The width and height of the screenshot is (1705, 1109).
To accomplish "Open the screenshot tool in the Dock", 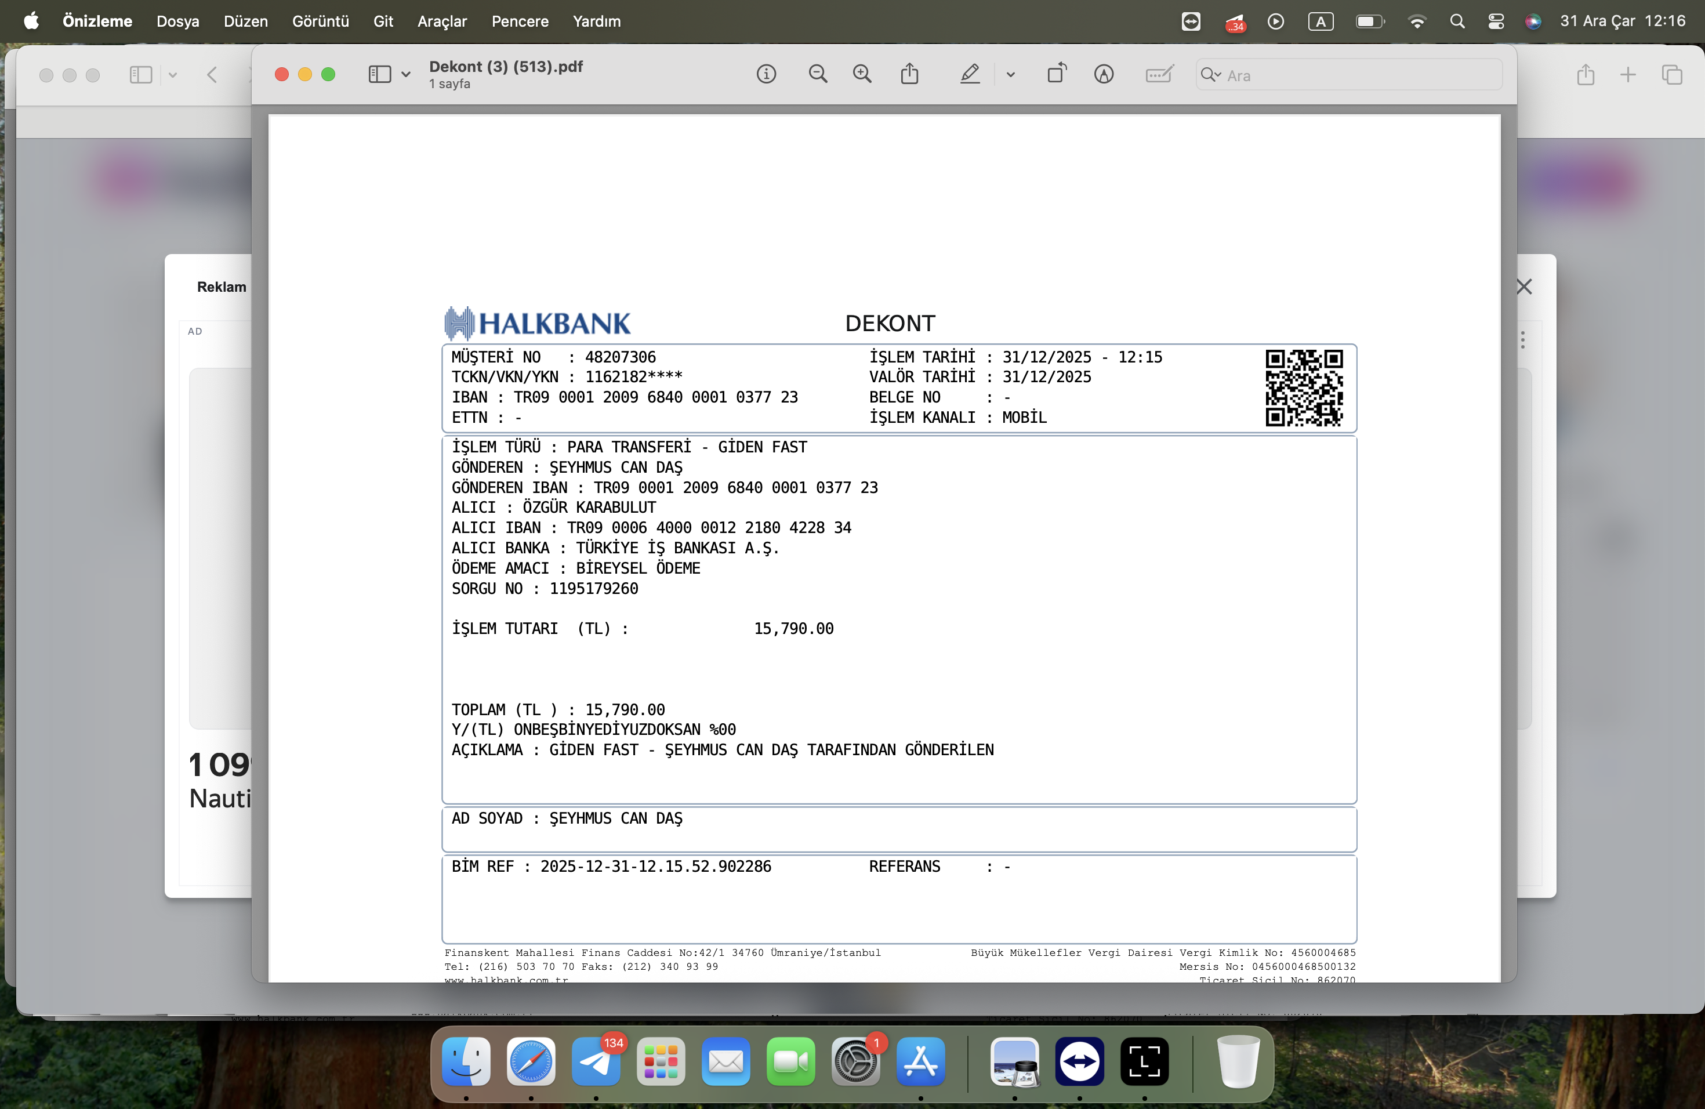I will click(1144, 1061).
